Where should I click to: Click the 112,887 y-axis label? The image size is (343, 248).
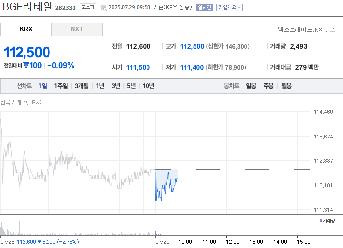point(323,161)
